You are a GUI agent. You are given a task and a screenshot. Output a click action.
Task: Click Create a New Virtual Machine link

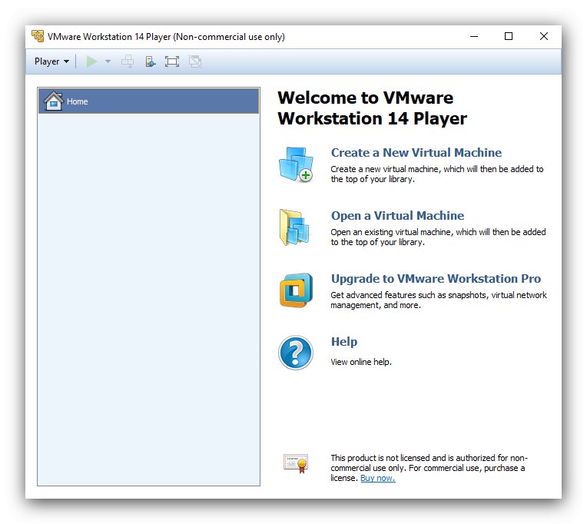click(x=416, y=152)
